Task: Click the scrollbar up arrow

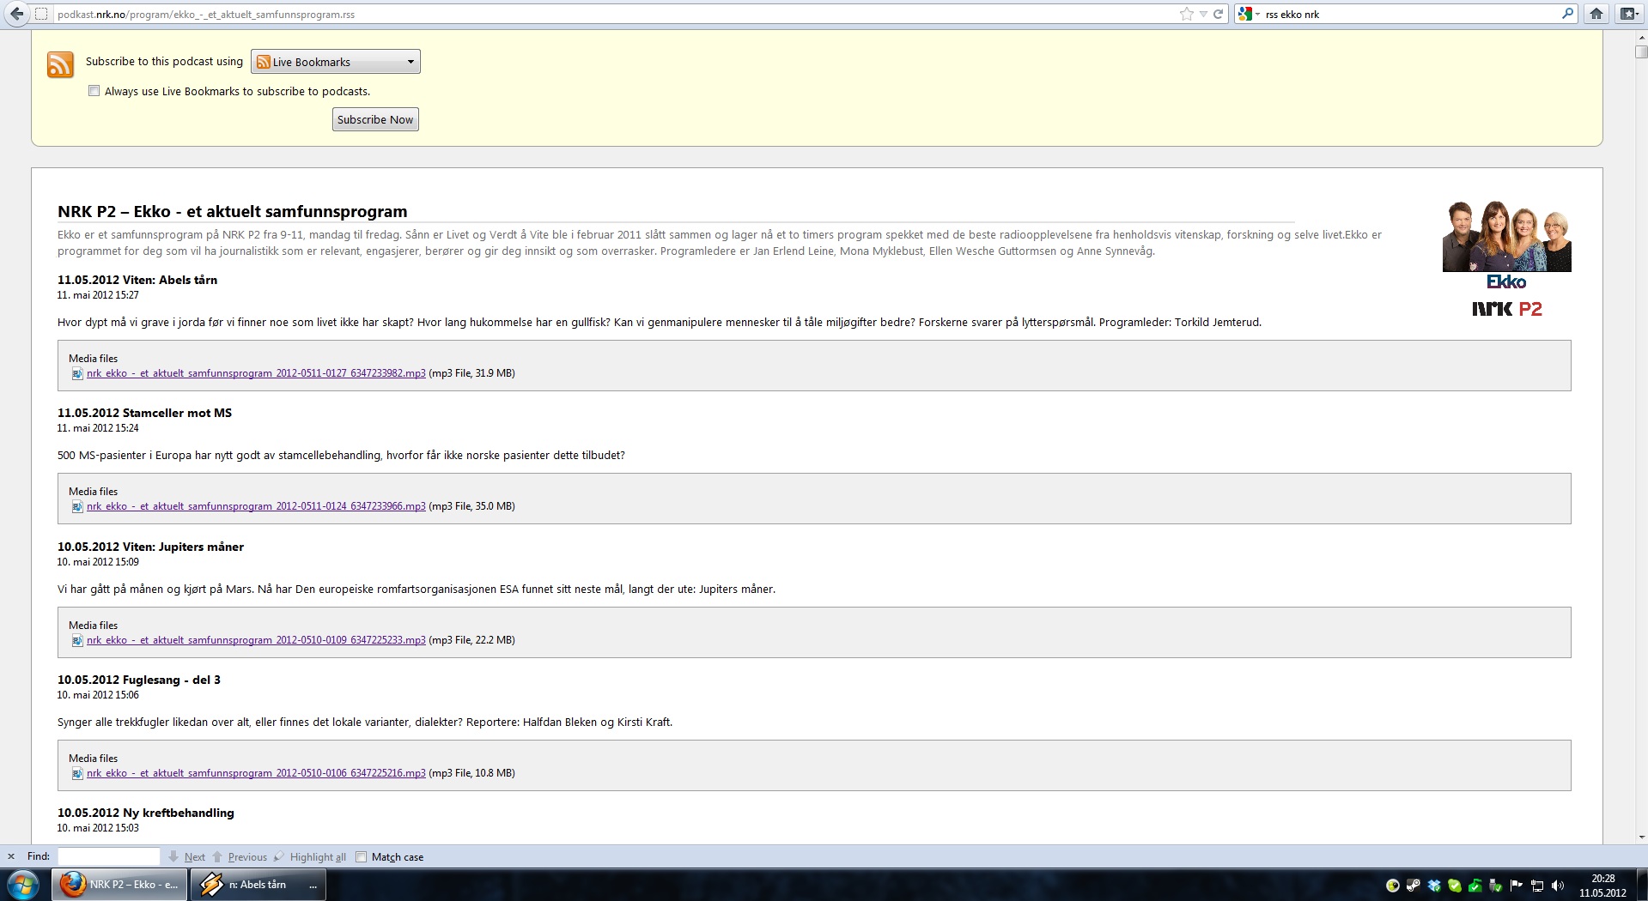Action: pyautogui.click(x=1641, y=37)
